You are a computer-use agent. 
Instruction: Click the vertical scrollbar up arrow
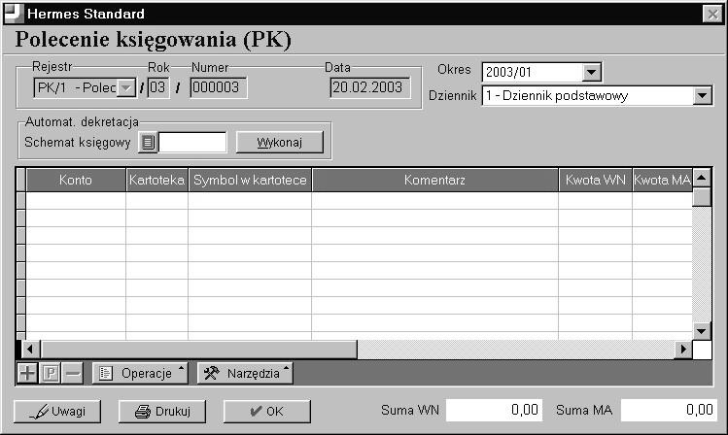[702, 178]
